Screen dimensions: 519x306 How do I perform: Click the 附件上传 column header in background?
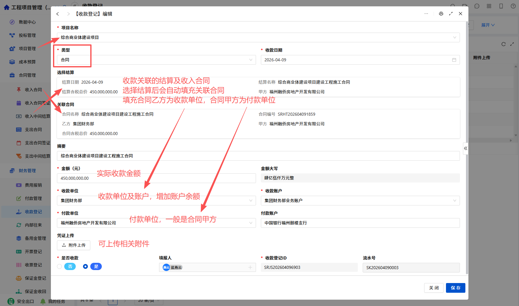[481, 58]
